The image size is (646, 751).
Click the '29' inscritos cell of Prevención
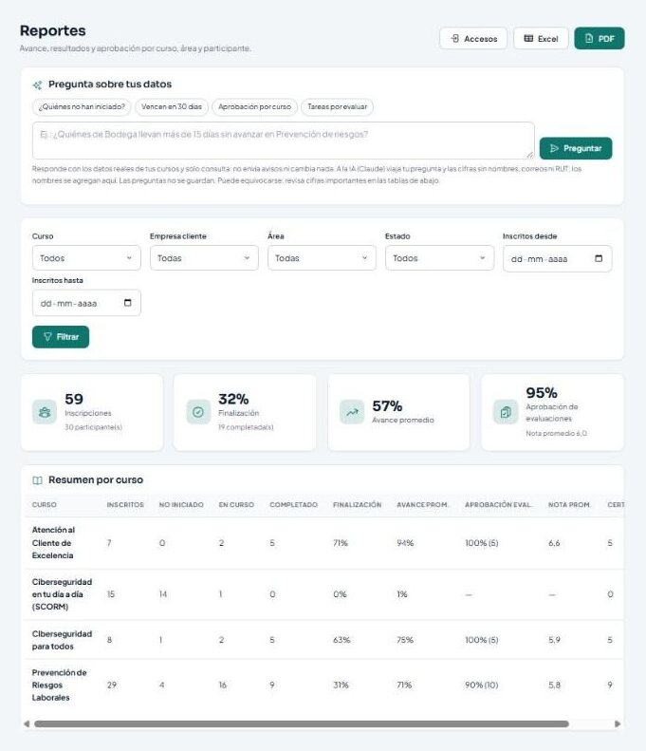click(112, 685)
